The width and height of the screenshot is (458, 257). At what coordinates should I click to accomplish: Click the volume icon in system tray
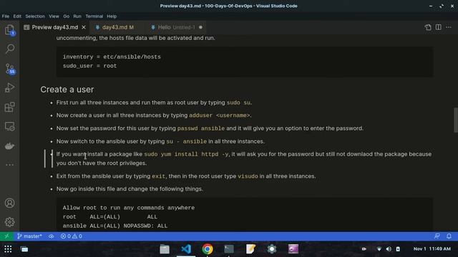tap(389, 249)
